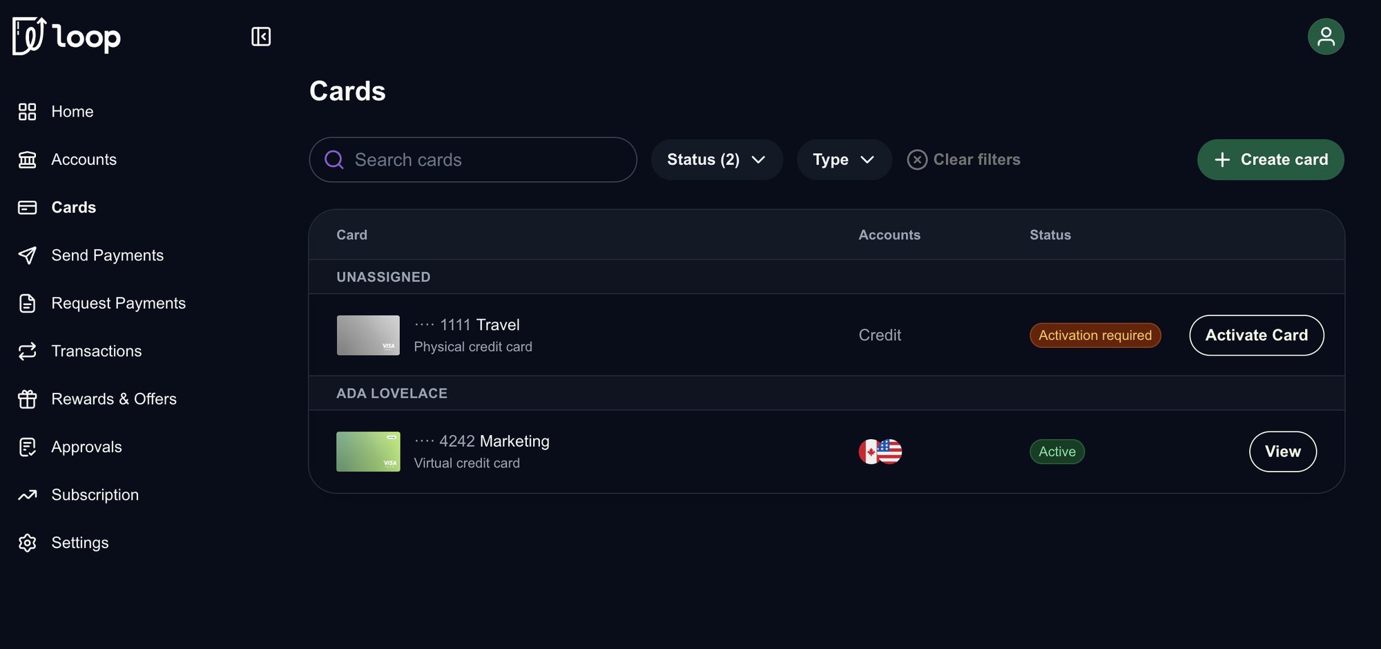The width and height of the screenshot is (1381, 649).
Task: Click the Accounts column header
Action: click(x=889, y=235)
